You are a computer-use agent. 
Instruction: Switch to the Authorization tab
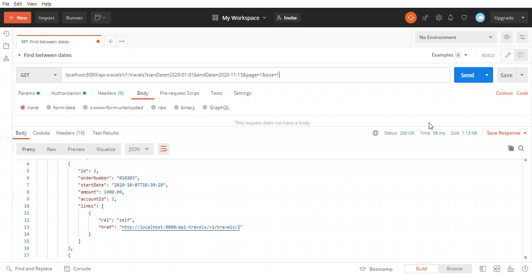click(69, 93)
